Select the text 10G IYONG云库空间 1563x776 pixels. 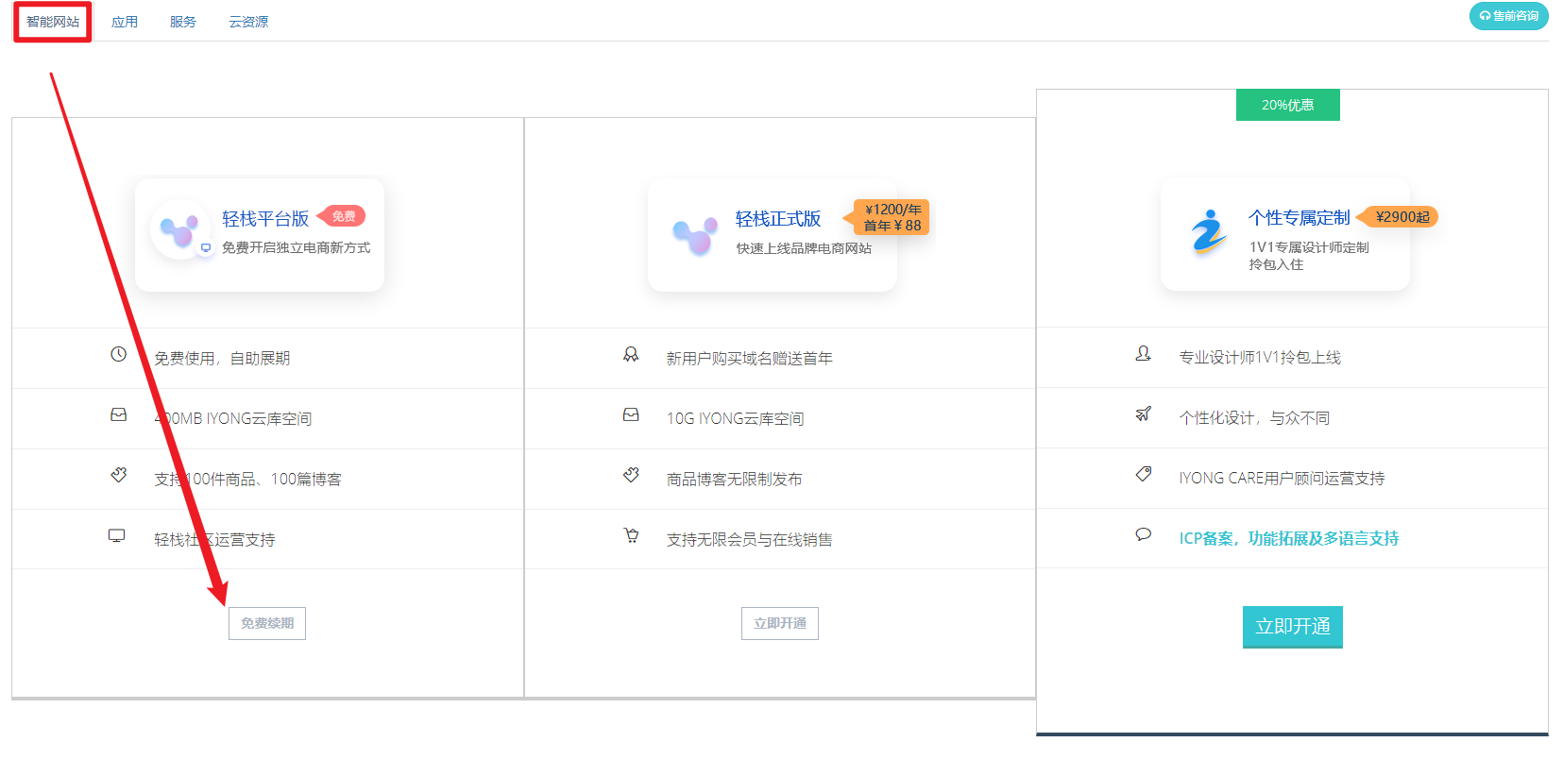click(x=736, y=418)
